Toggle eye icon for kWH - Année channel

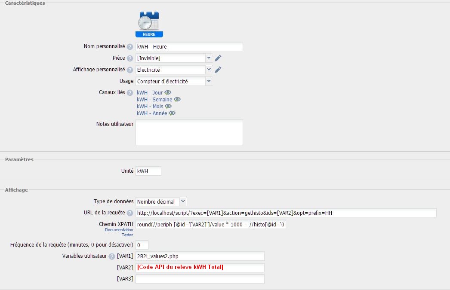172,113
